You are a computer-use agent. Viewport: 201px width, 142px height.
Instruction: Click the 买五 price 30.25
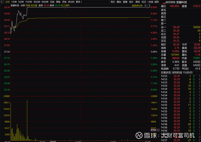176,41
